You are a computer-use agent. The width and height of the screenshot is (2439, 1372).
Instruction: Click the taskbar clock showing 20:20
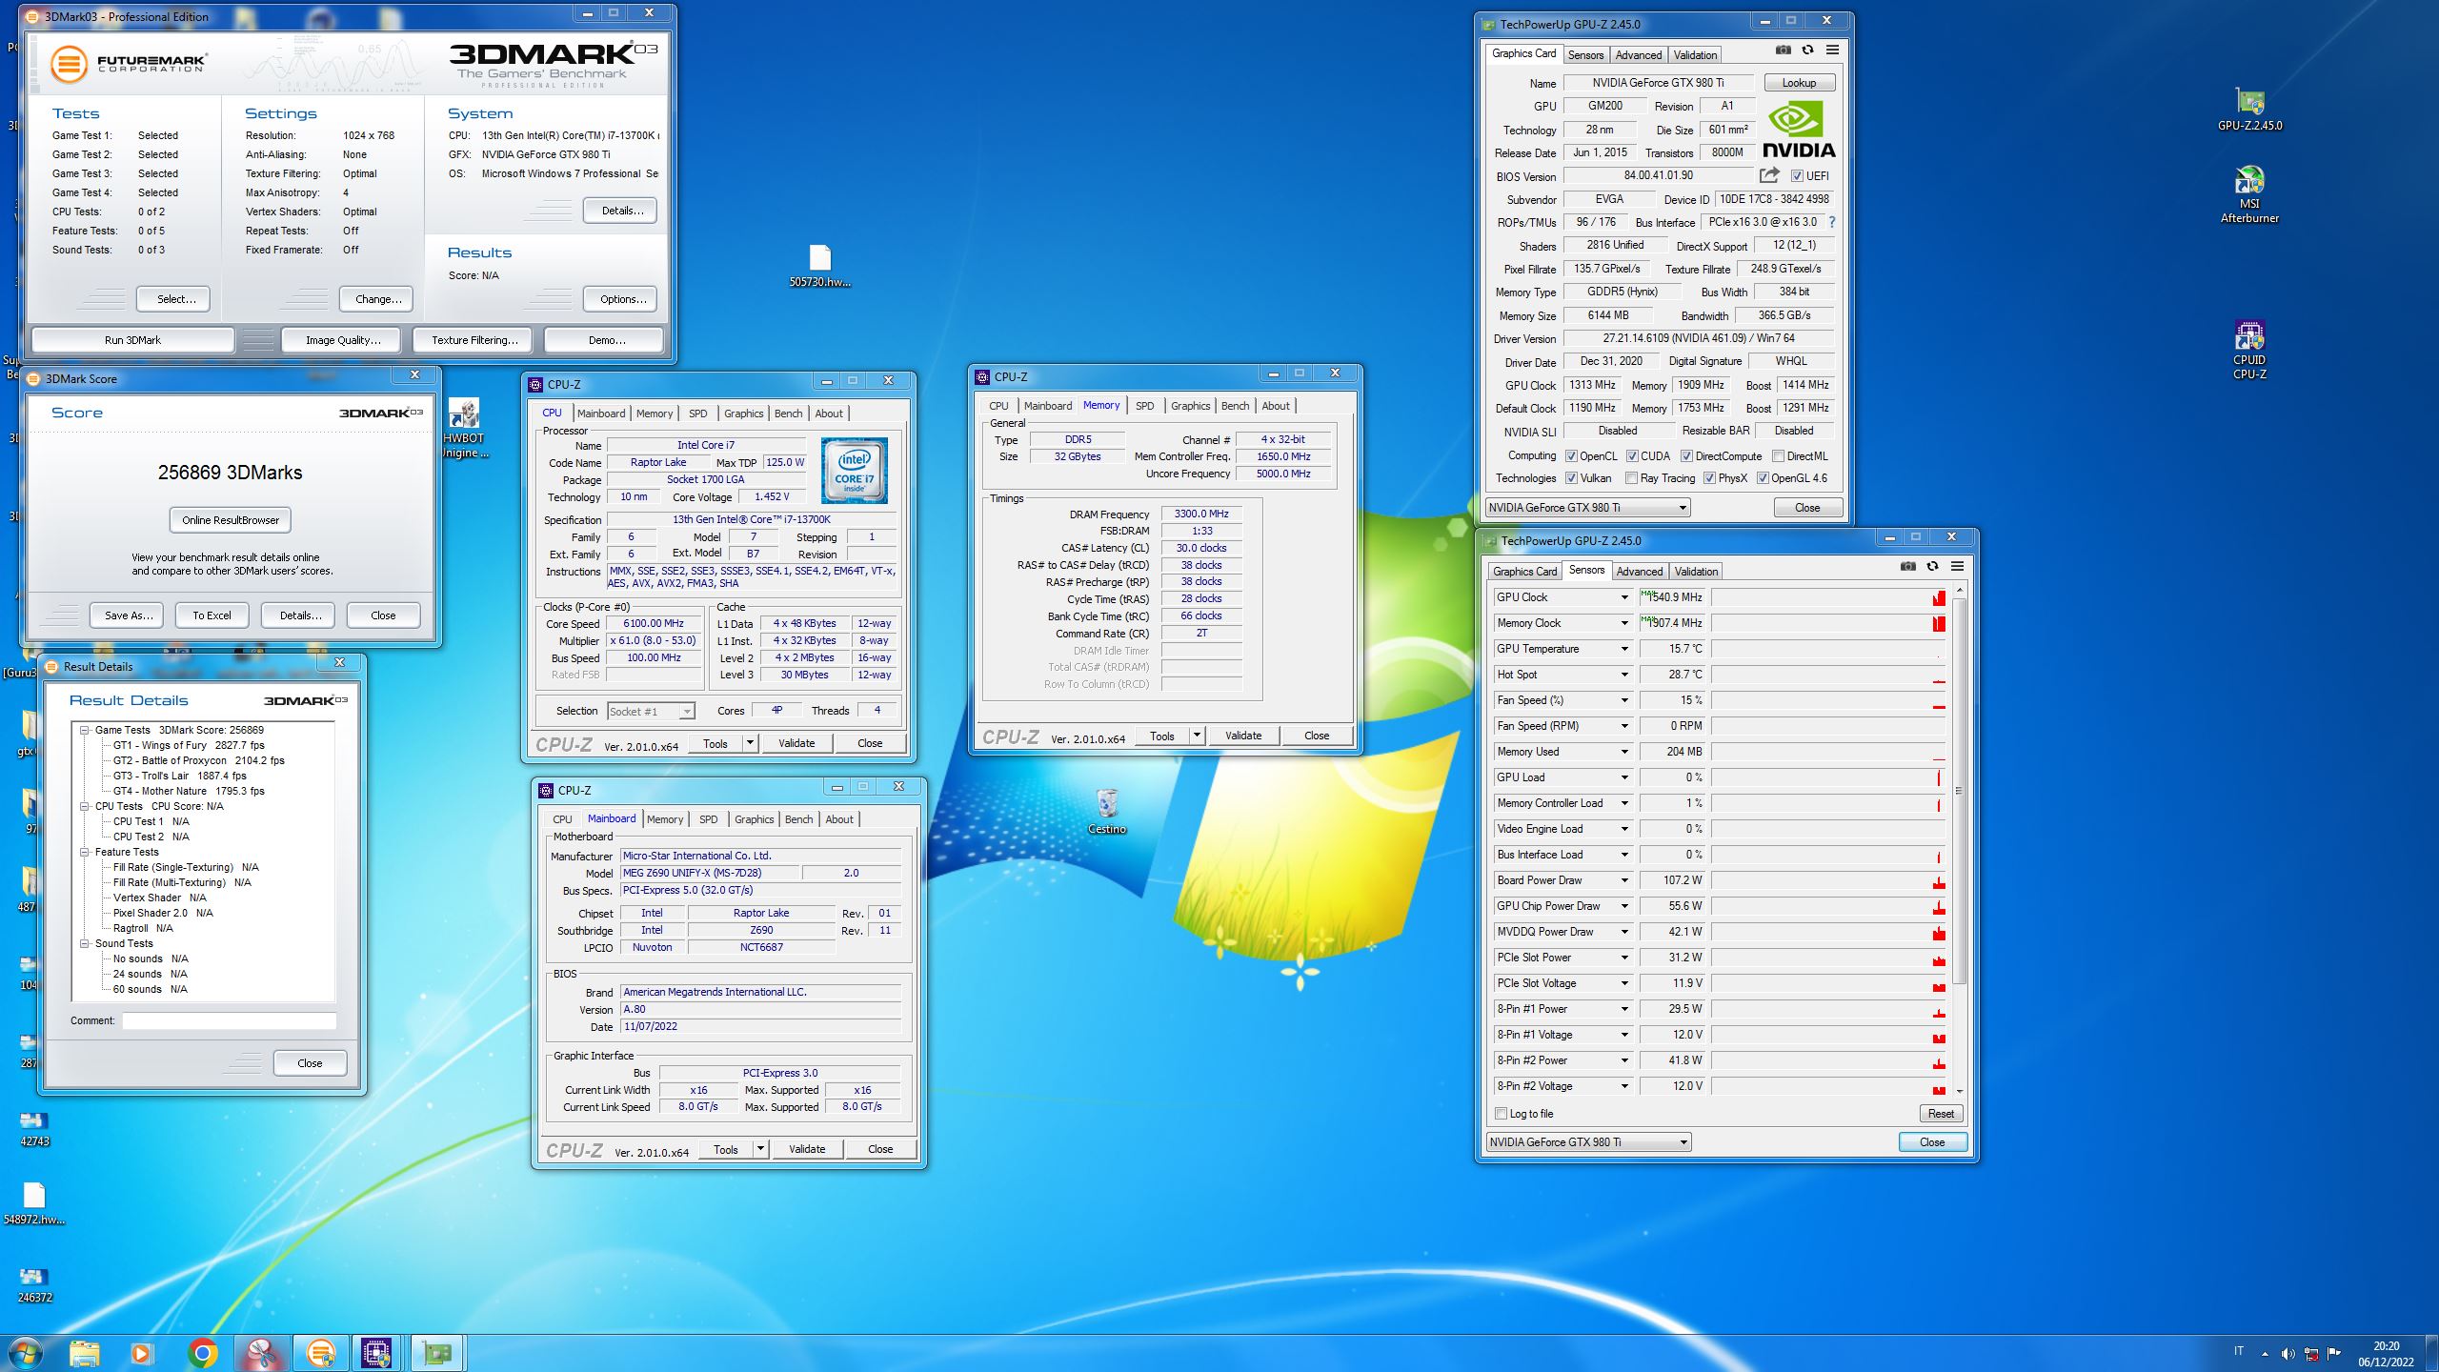coord(2386,1354)
